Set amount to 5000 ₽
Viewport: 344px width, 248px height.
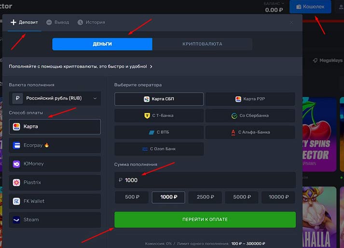pos(242,197)
